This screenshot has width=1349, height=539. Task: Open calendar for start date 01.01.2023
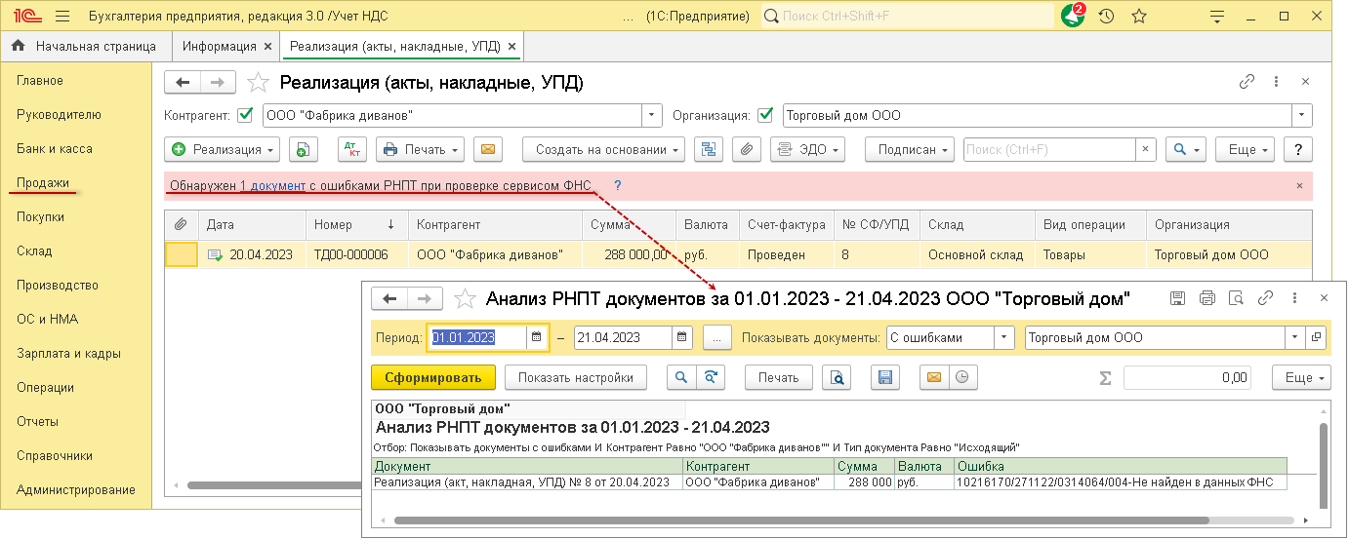tap(537, 337)
